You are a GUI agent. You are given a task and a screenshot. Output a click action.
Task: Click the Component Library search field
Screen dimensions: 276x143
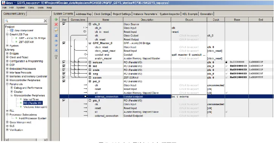(26, 21)
